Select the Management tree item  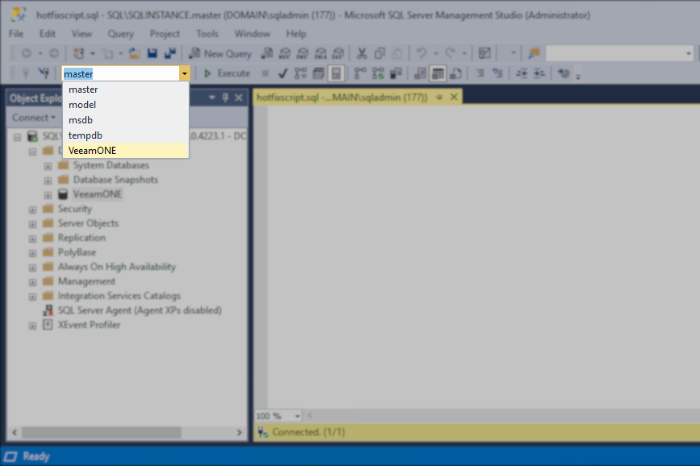pyautogui.click(x=86, y=281)
